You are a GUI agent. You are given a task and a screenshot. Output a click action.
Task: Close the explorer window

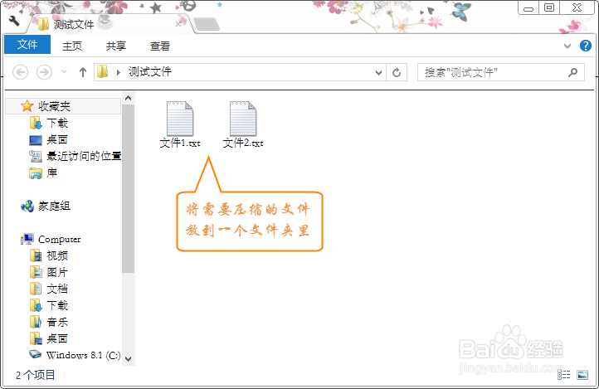(577, 8)
